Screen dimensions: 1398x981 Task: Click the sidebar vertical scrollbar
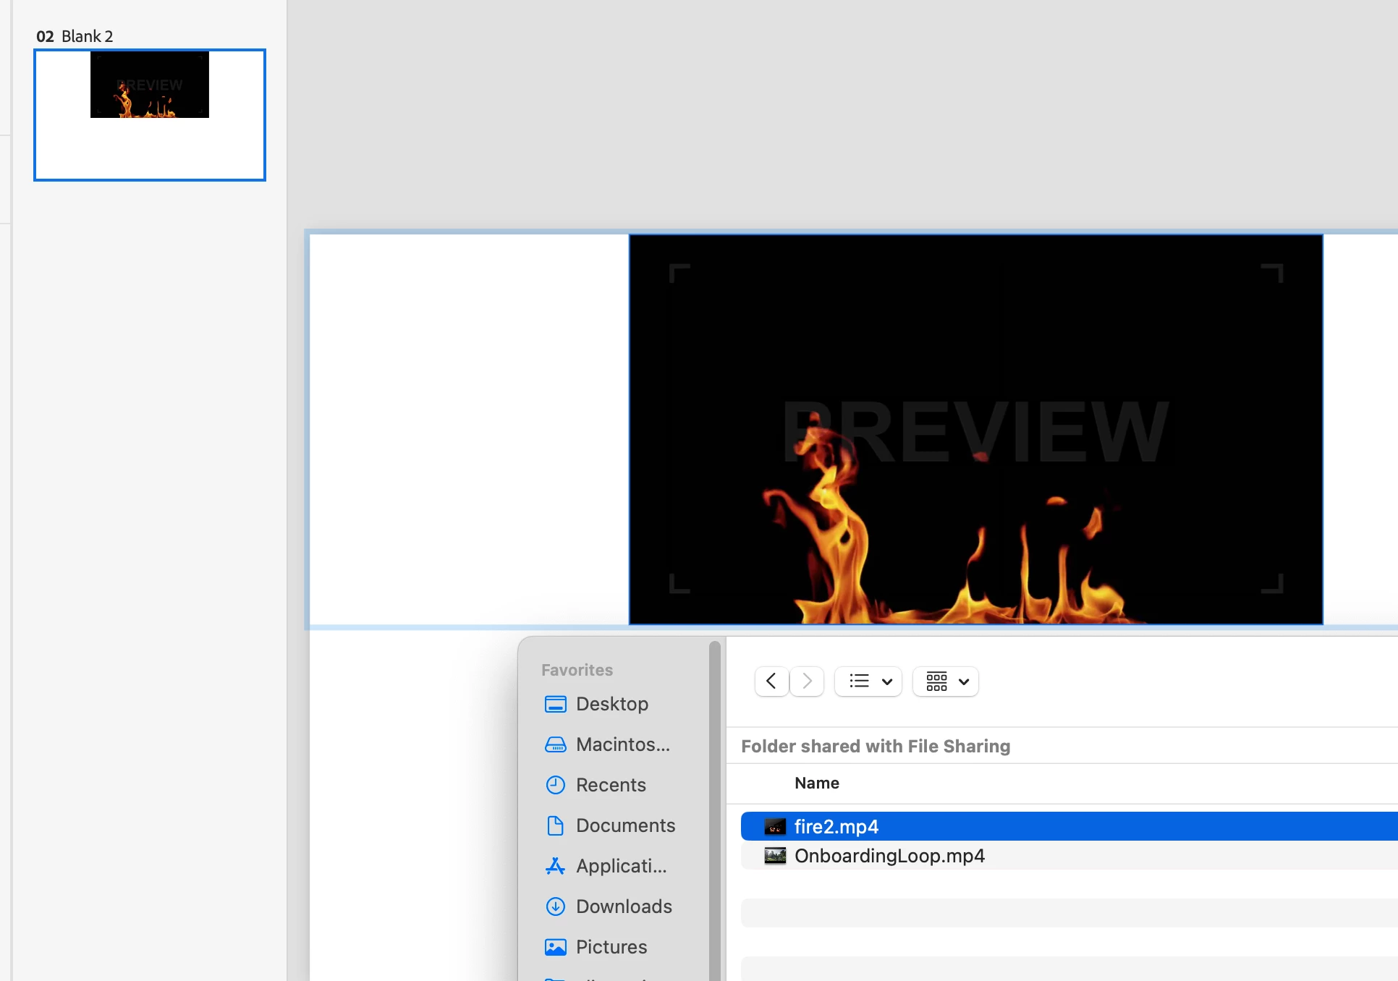(x=715, y=796)
